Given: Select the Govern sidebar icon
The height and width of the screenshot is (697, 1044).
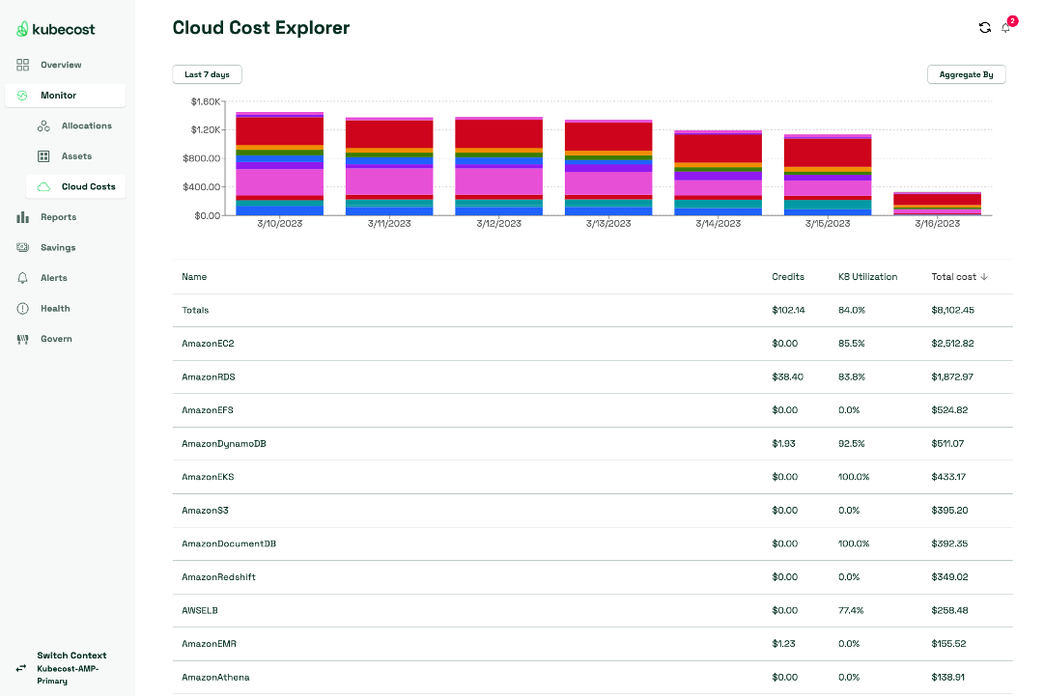Looking at the screenshot, I should 21,339.
